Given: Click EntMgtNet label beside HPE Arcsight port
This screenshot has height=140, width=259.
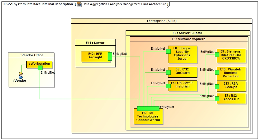Looking at the screenshot, I should (x=120, y=54).
